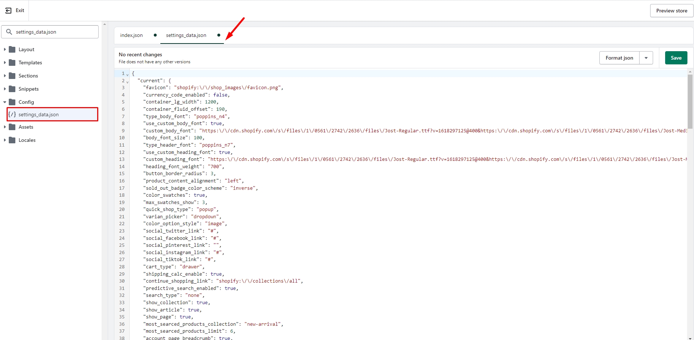Expand the Locales folder arrow
This screenshot has width=694, height=340.
point(5,140)
